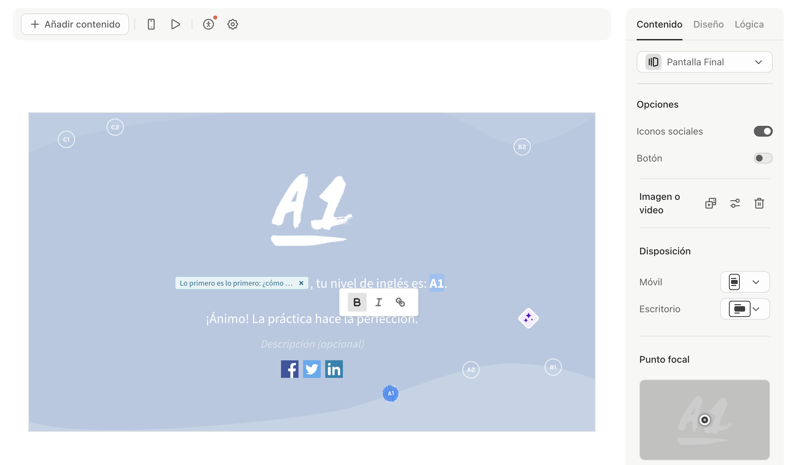
Task: Disable the Iconos sociales toggle
Action: (763, 131)
